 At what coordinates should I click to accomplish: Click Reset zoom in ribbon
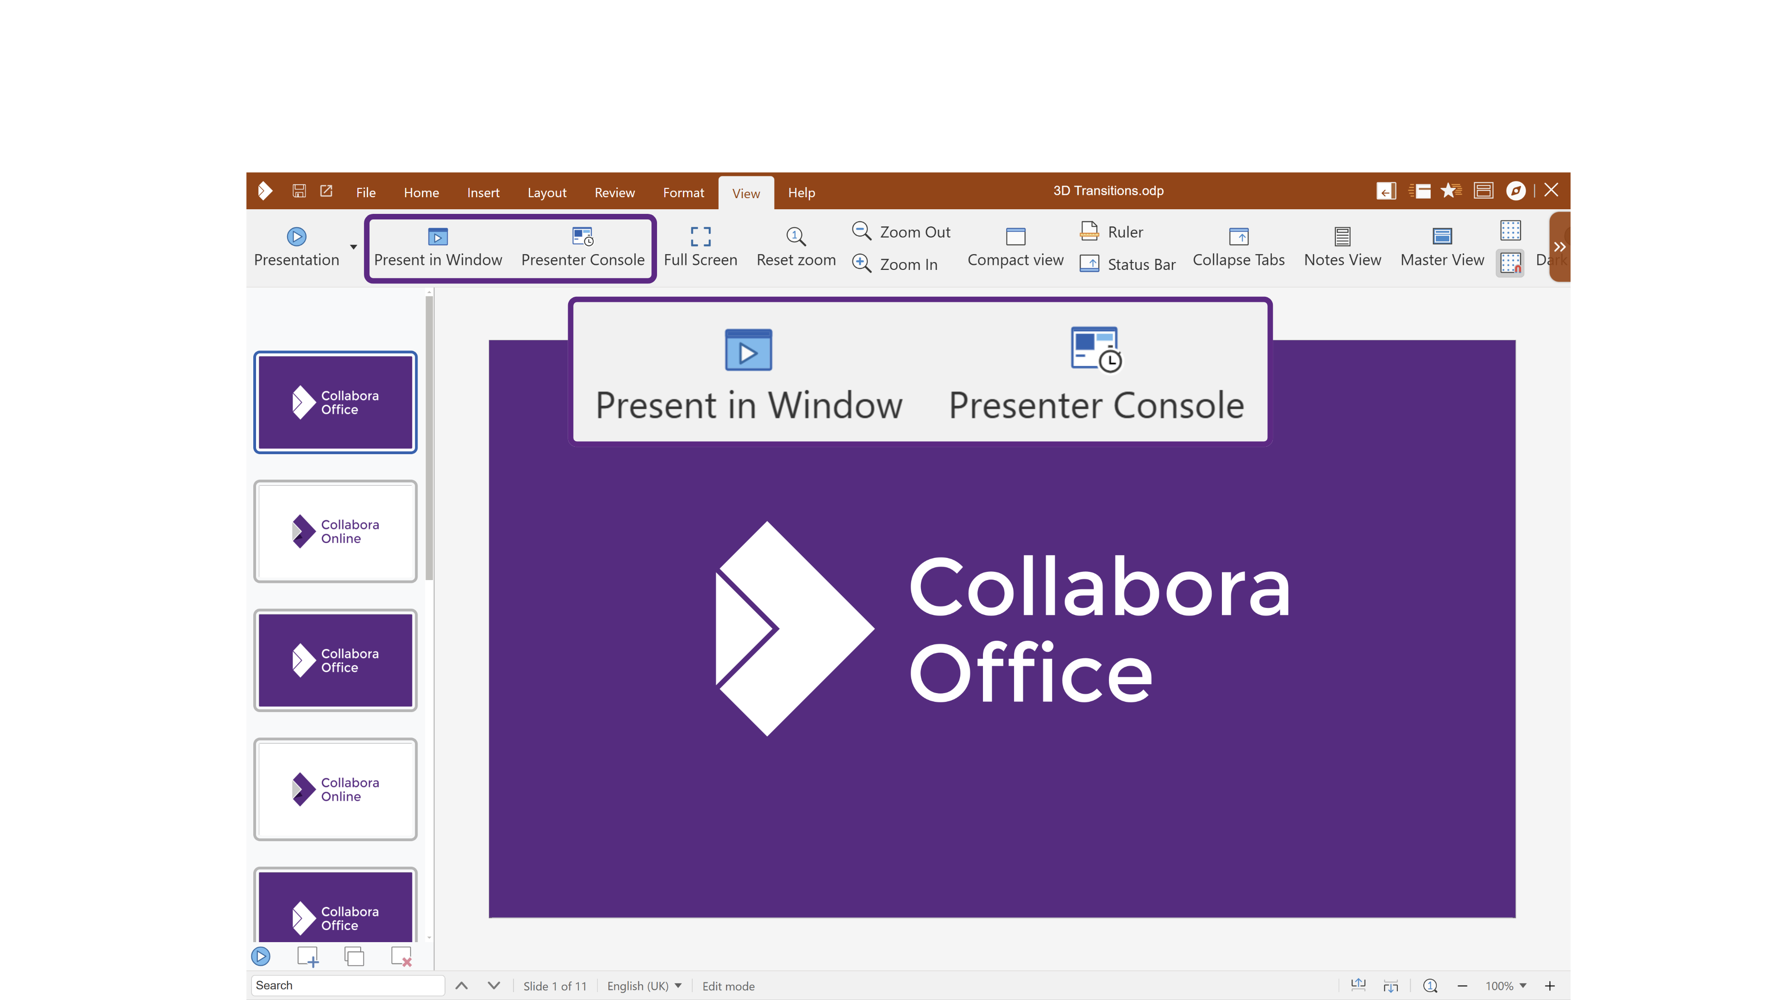796,247
